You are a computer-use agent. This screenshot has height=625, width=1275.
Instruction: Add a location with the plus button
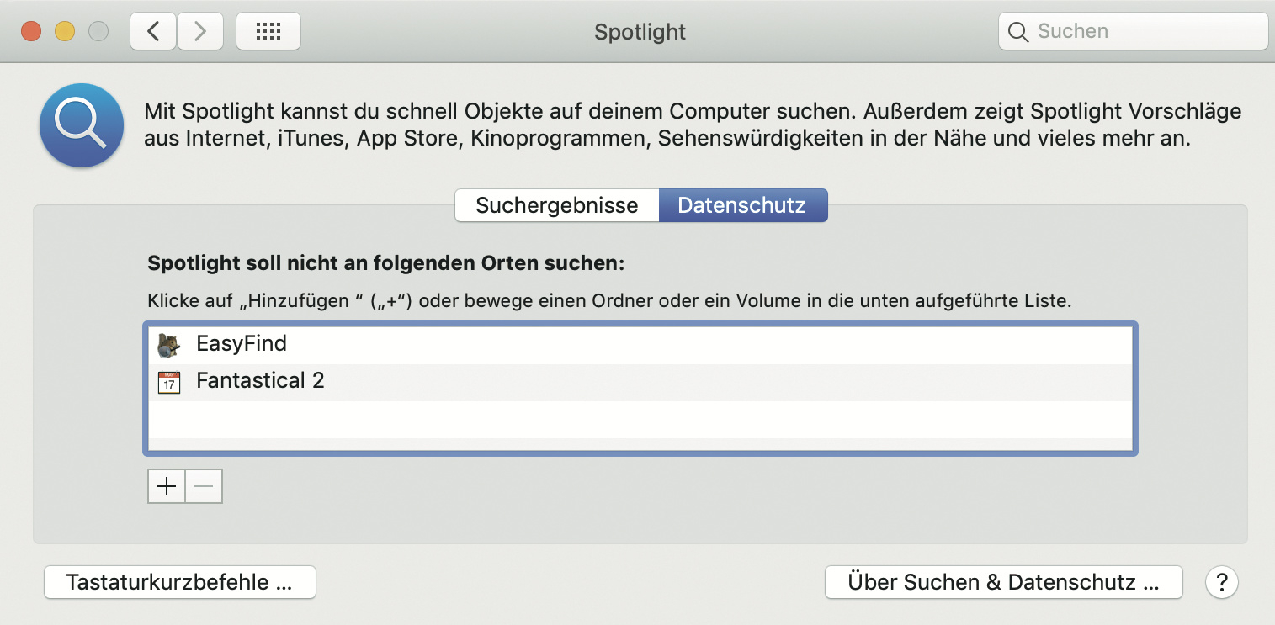click(x=167, y=486)
